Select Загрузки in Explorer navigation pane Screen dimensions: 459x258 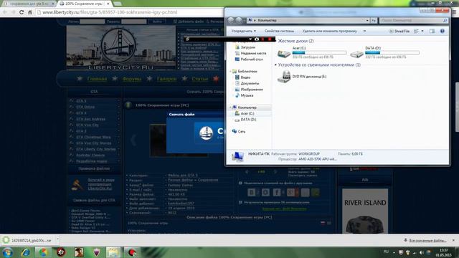coord(248,47)
